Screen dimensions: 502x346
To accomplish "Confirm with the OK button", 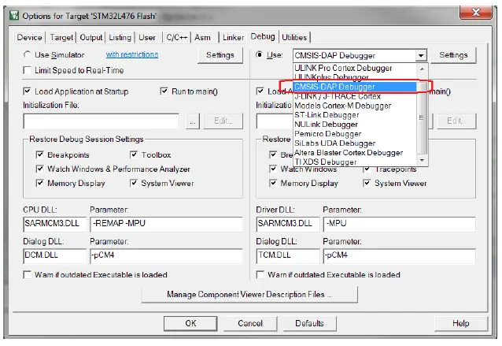I will pyautogui.click(x=190, y=323).
